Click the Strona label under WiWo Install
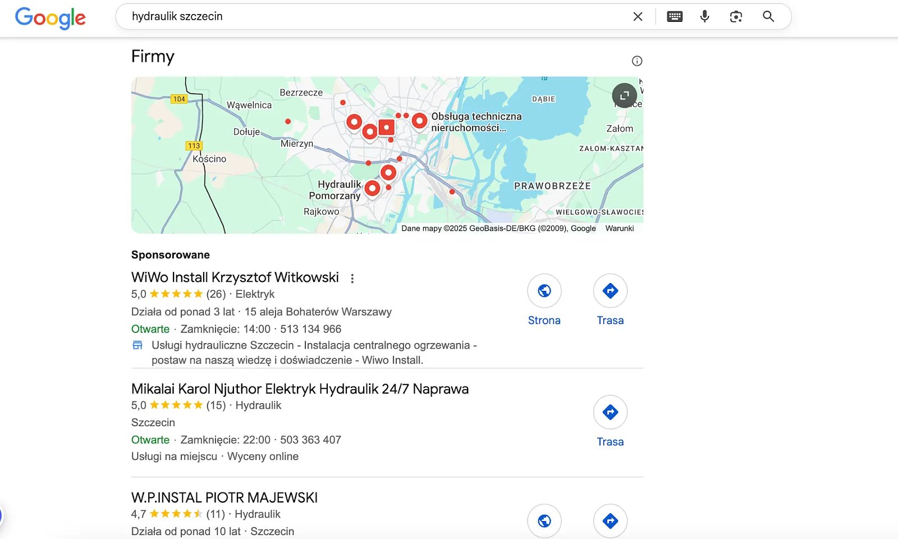This screenshot has height=539, width=898. tap(544, 321)
